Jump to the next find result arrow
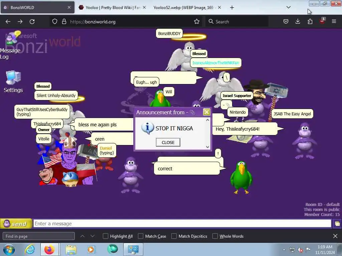Screen dimensions: 342x256 [x=93, y=236]
